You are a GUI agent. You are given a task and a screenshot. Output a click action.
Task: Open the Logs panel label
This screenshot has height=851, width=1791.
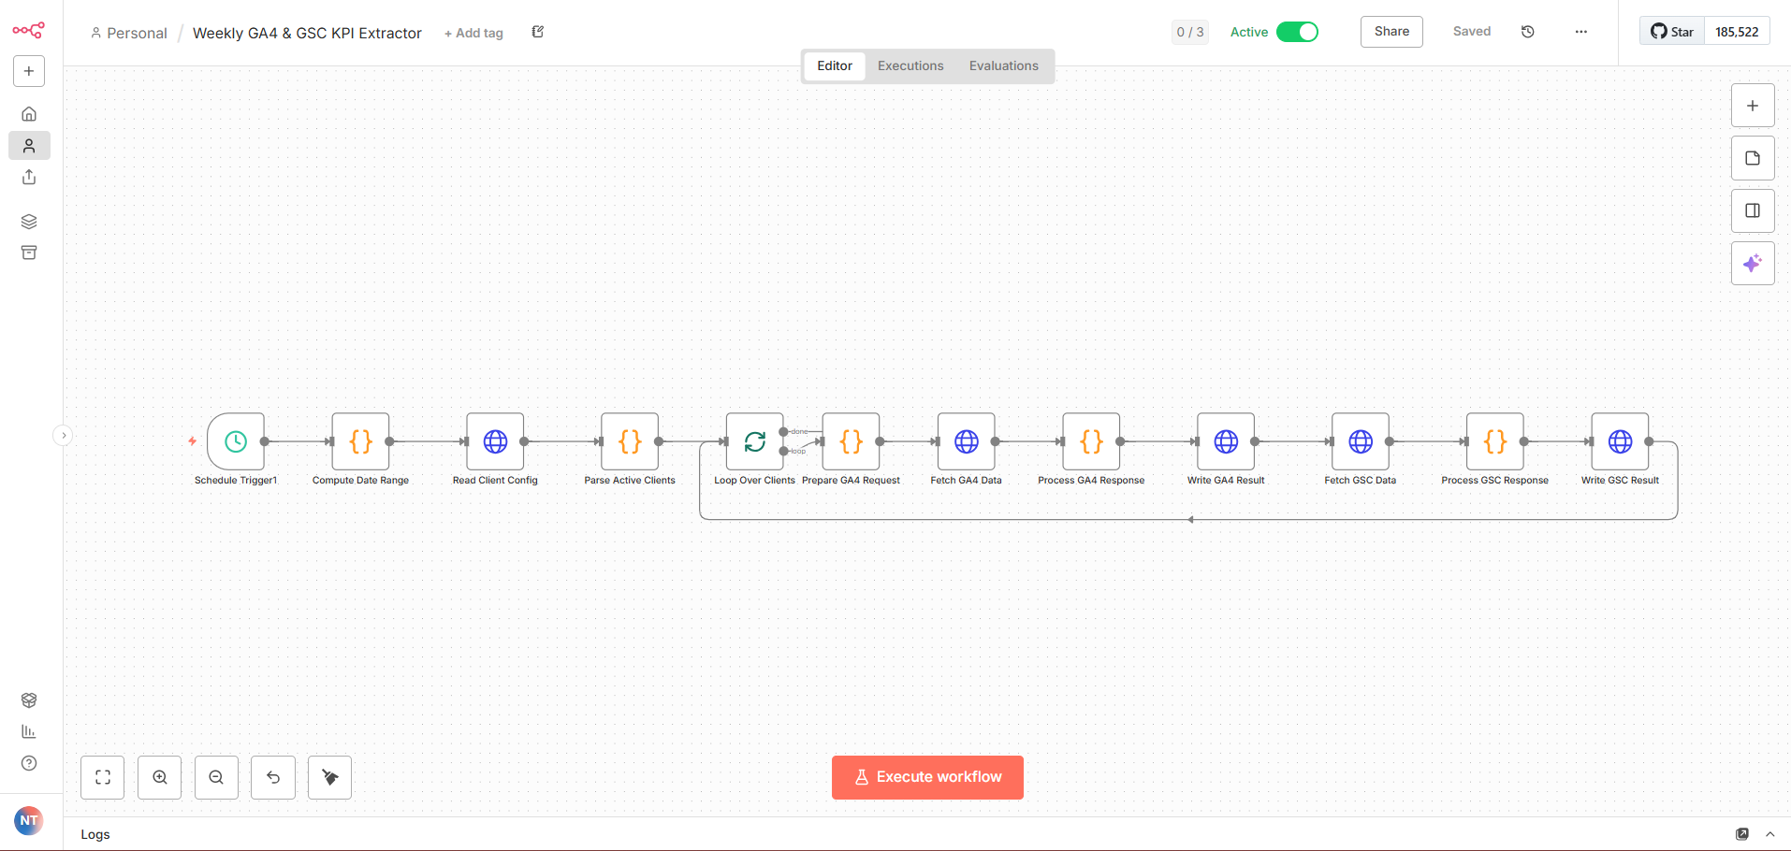point(95,834)
